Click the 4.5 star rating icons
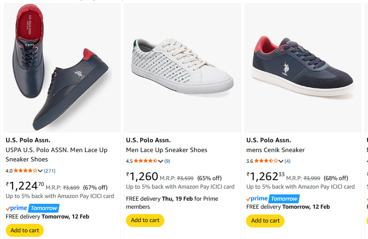 click(146, 161)
